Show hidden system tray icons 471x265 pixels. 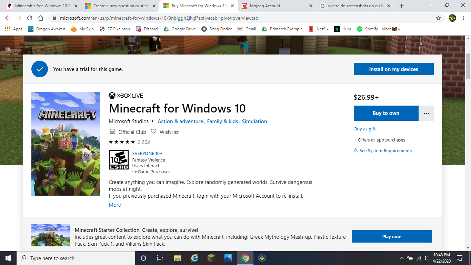pos(401,258)
